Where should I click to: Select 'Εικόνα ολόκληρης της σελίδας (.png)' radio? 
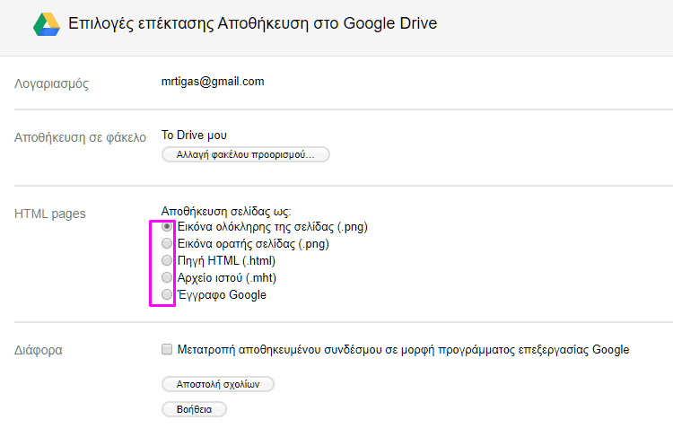[x=167, y=226]
